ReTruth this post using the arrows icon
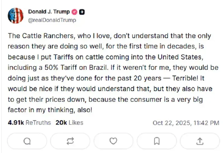The width and height of the screenshot is (224, 153). (x=70, y=141)
